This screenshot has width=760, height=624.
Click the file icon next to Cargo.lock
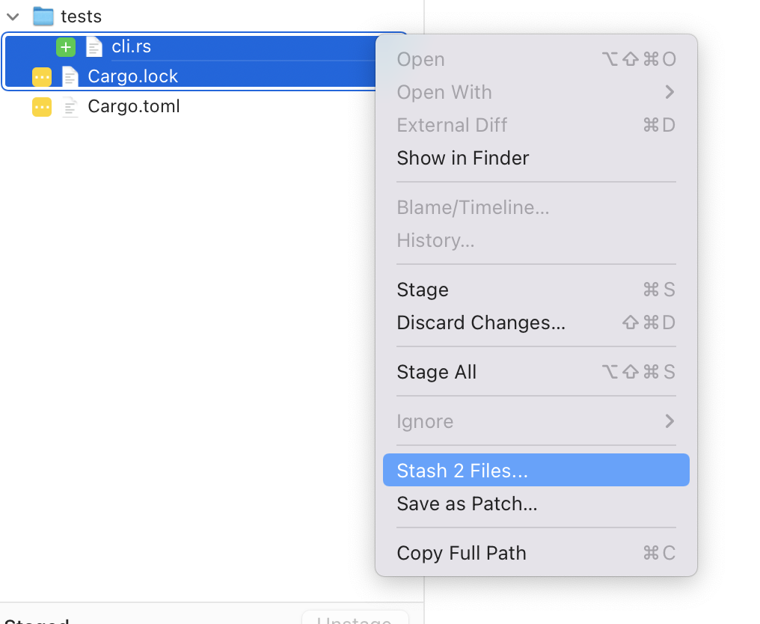[x=70, y=76]
